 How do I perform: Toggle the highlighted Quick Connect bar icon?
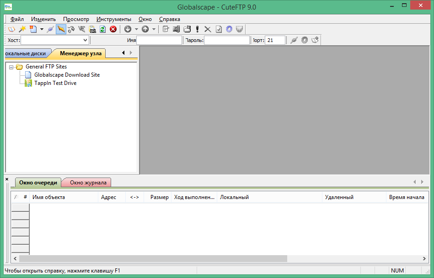point(61,29)
